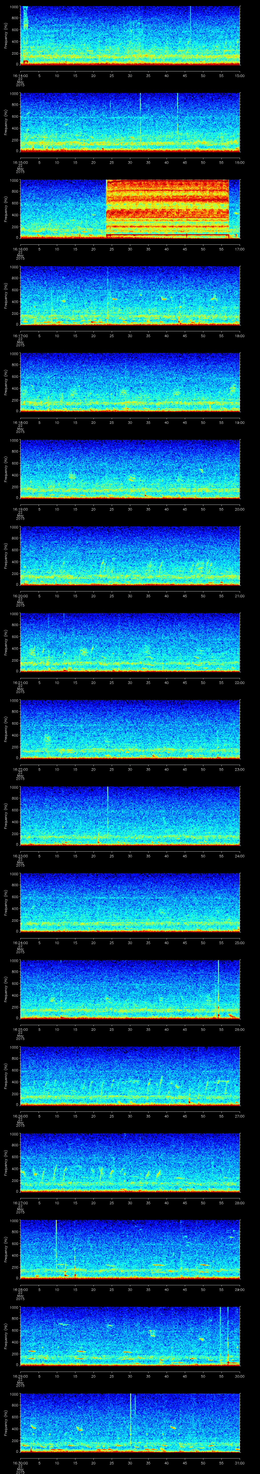Click the 16:26:00 start time label

(20, 1116)
